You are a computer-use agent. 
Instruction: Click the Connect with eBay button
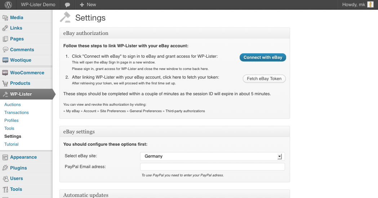click(263, 57)
